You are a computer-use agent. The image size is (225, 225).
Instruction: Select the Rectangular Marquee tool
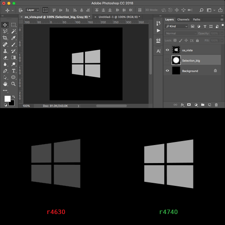click(14, 25)
